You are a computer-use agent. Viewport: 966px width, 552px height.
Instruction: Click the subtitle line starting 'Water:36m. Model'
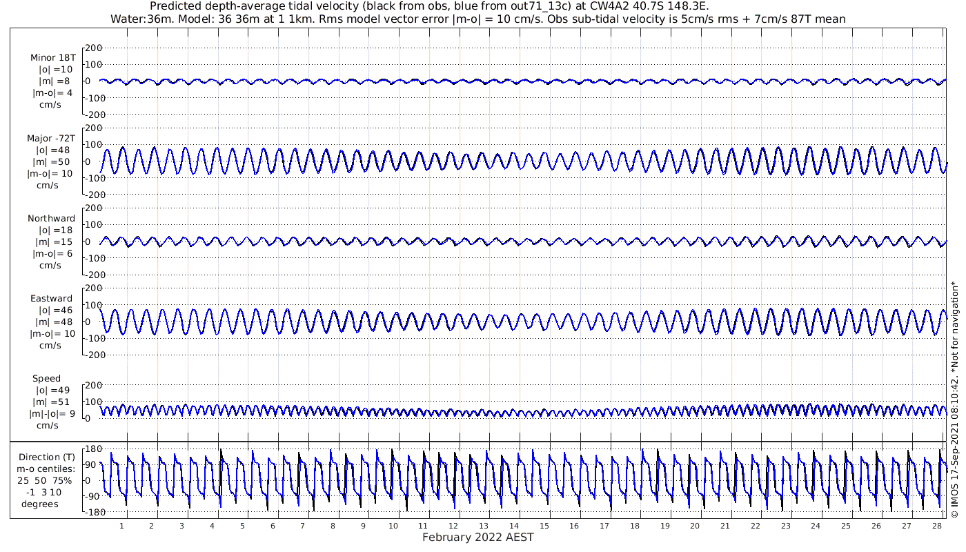[x=477, y=19]
